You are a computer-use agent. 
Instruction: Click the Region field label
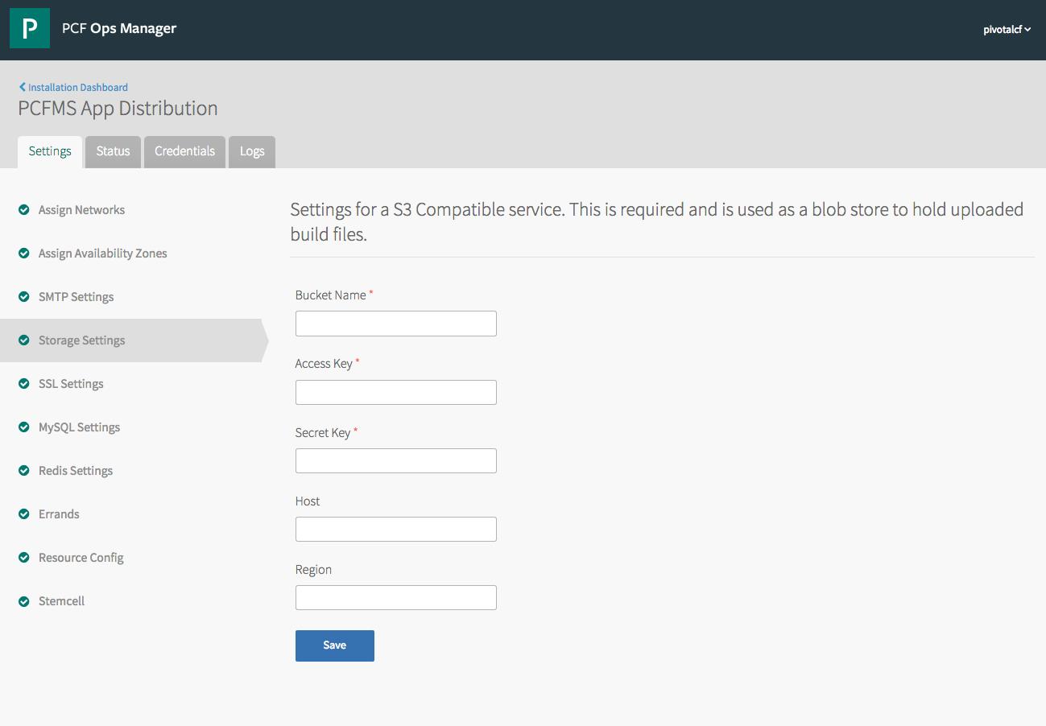tap(313, 570)
